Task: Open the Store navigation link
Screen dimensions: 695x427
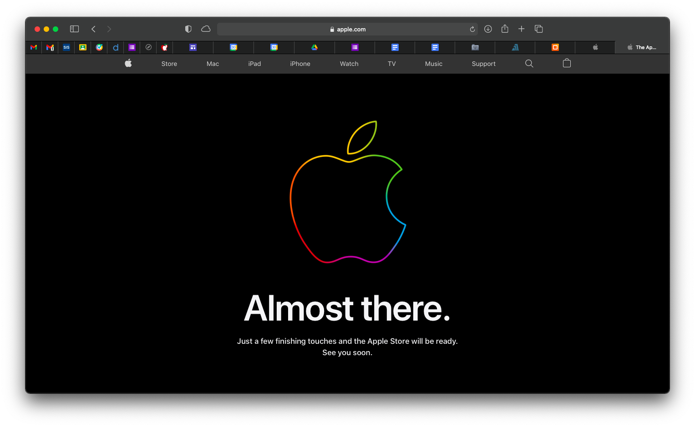Action: tap(169, 64)
